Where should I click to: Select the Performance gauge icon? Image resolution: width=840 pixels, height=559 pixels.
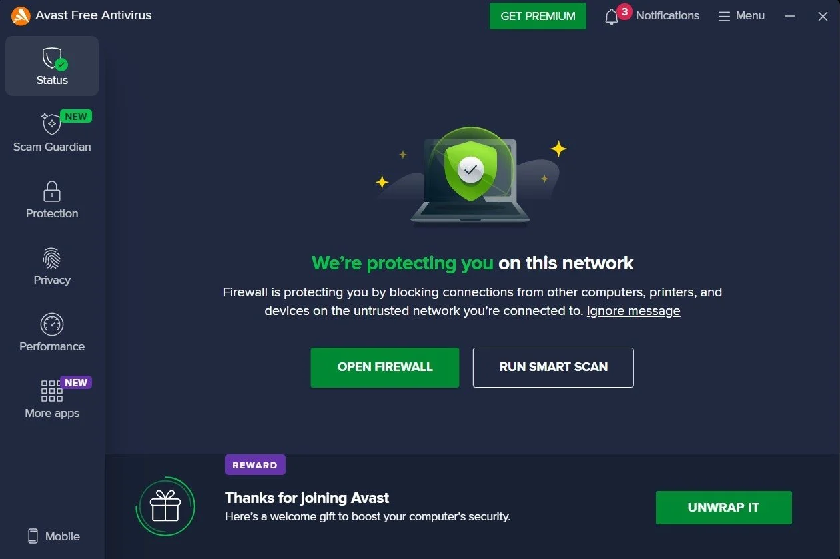pos(51,326)
